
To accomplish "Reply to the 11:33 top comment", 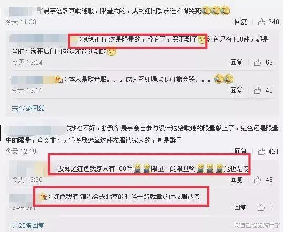I will pos(241,22).
